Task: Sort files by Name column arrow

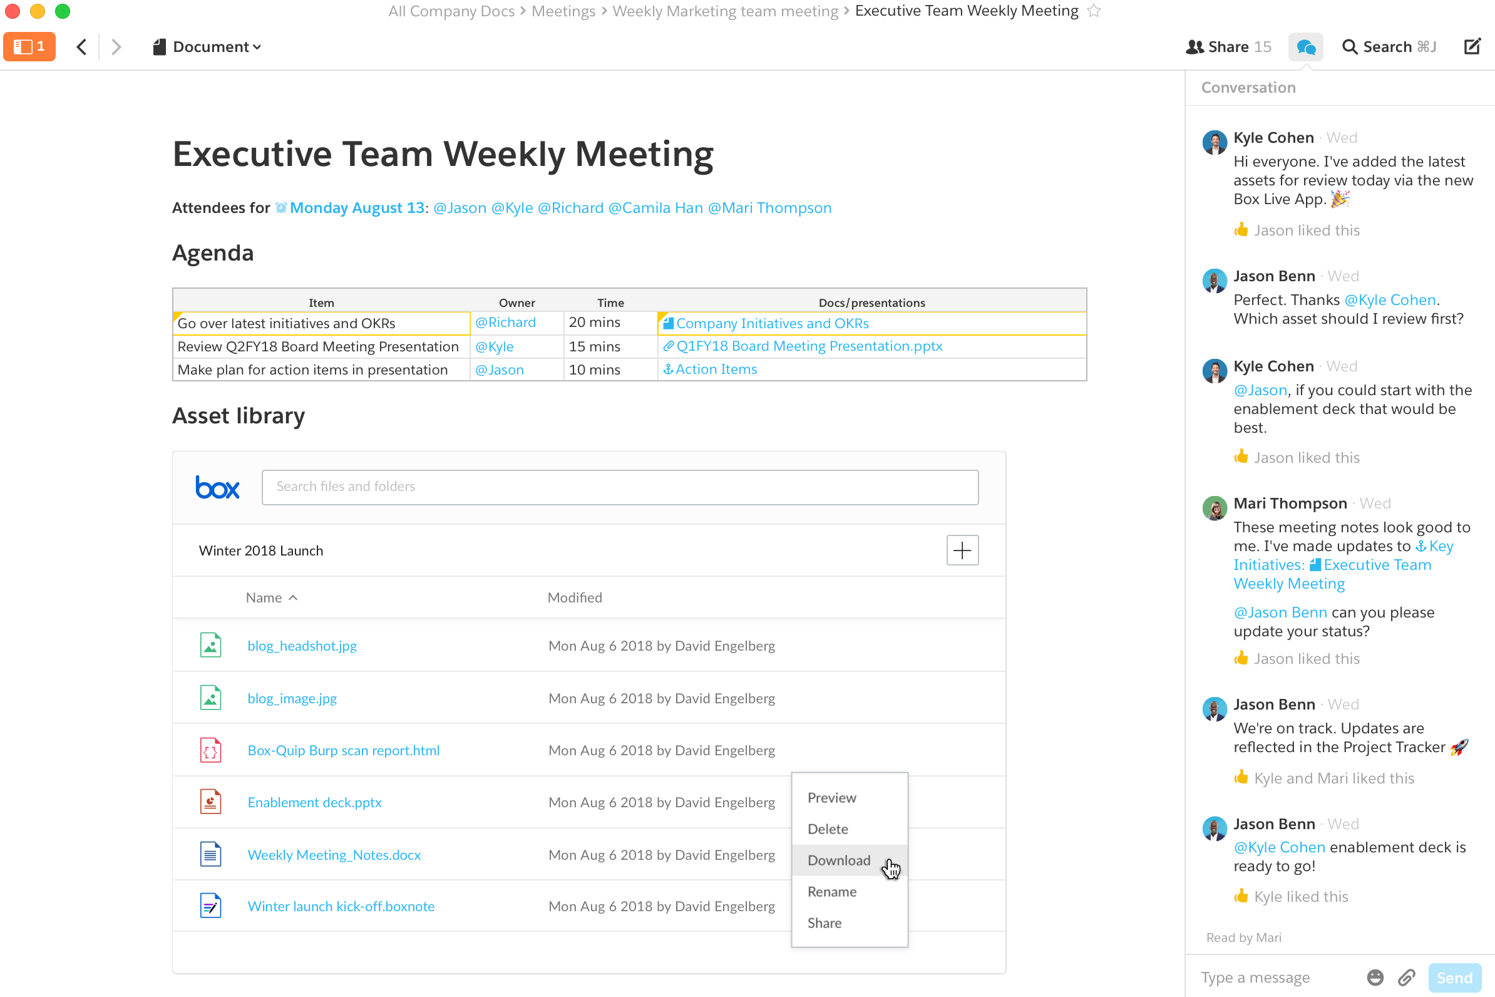Action: tap(293, 597)
